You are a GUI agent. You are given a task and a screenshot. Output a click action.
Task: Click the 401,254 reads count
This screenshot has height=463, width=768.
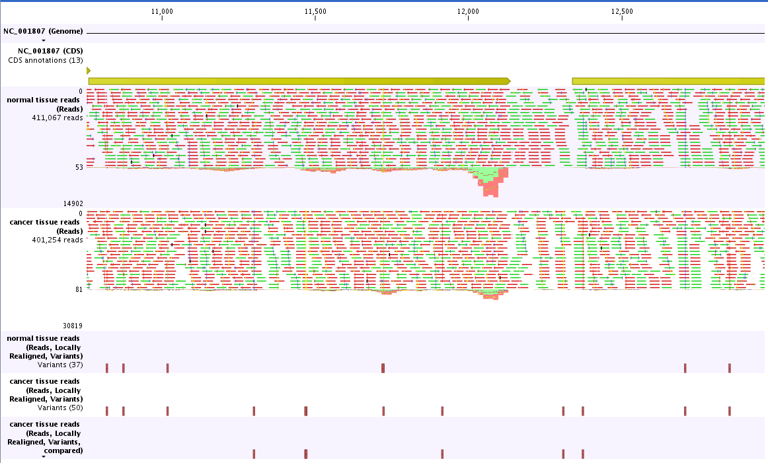point(58,240)
